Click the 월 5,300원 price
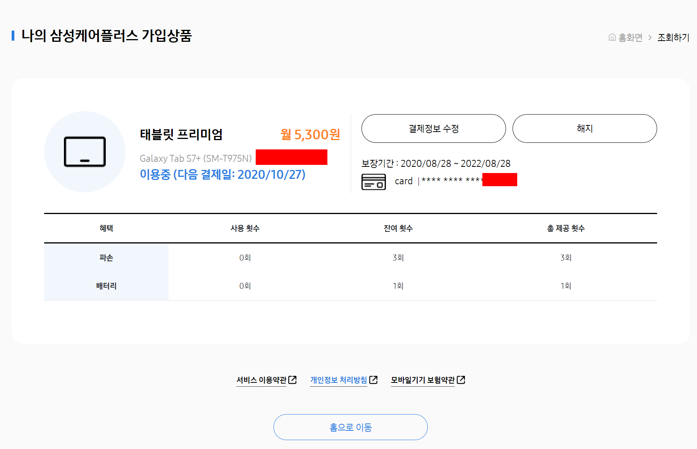697x449 pixels. (310, 135)
